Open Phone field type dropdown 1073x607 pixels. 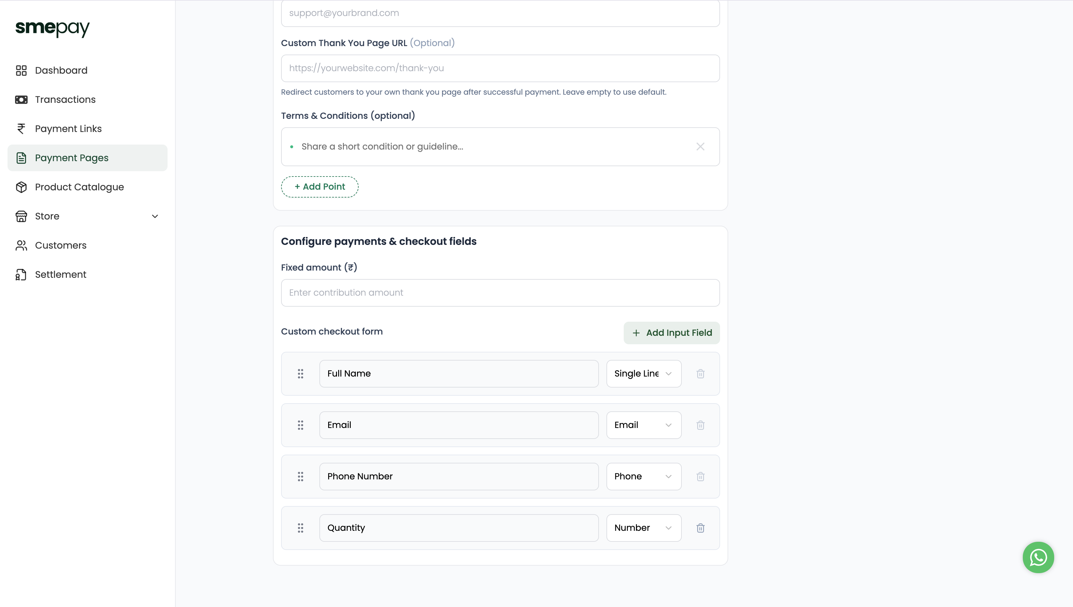coord(644,477)
